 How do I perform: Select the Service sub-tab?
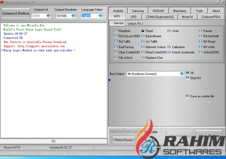point(119,23)
